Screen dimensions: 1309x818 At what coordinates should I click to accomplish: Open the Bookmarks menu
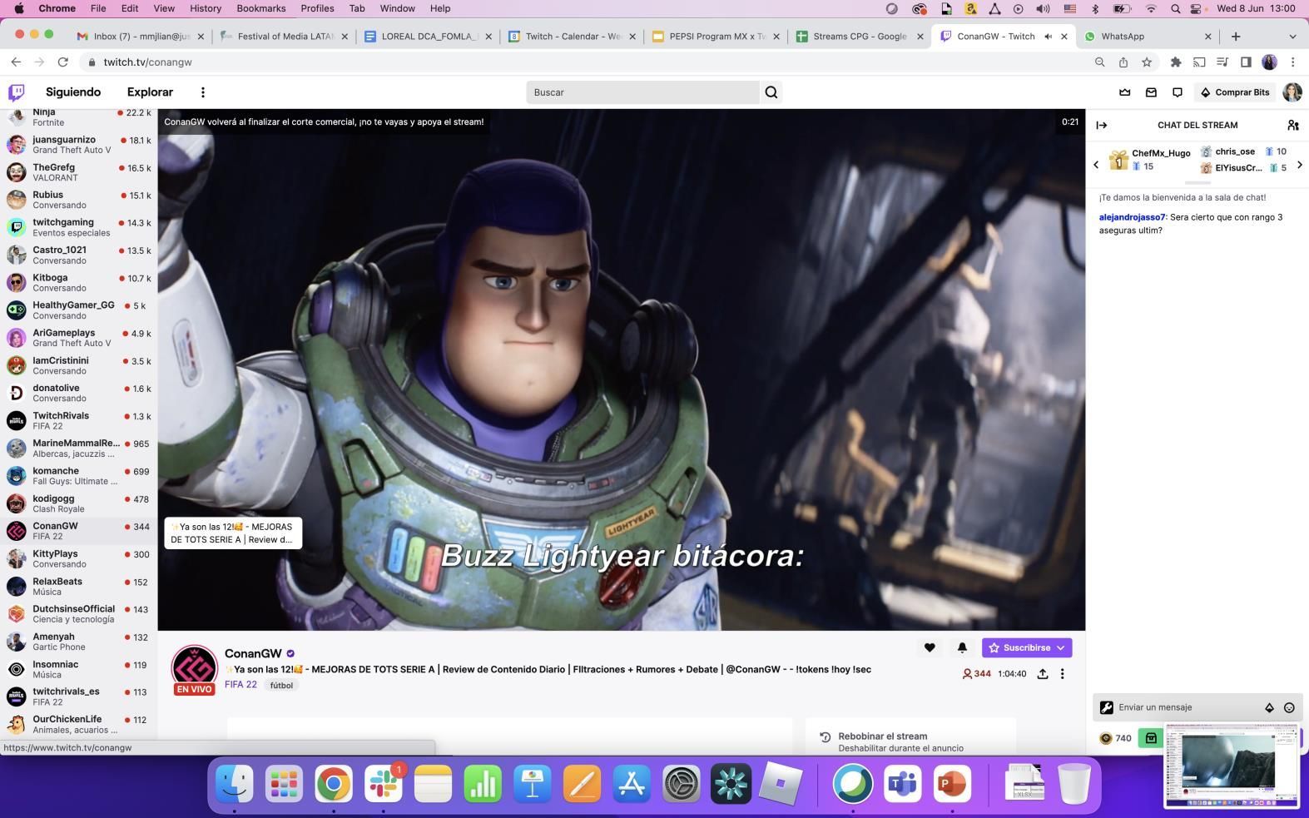point(261,8)
